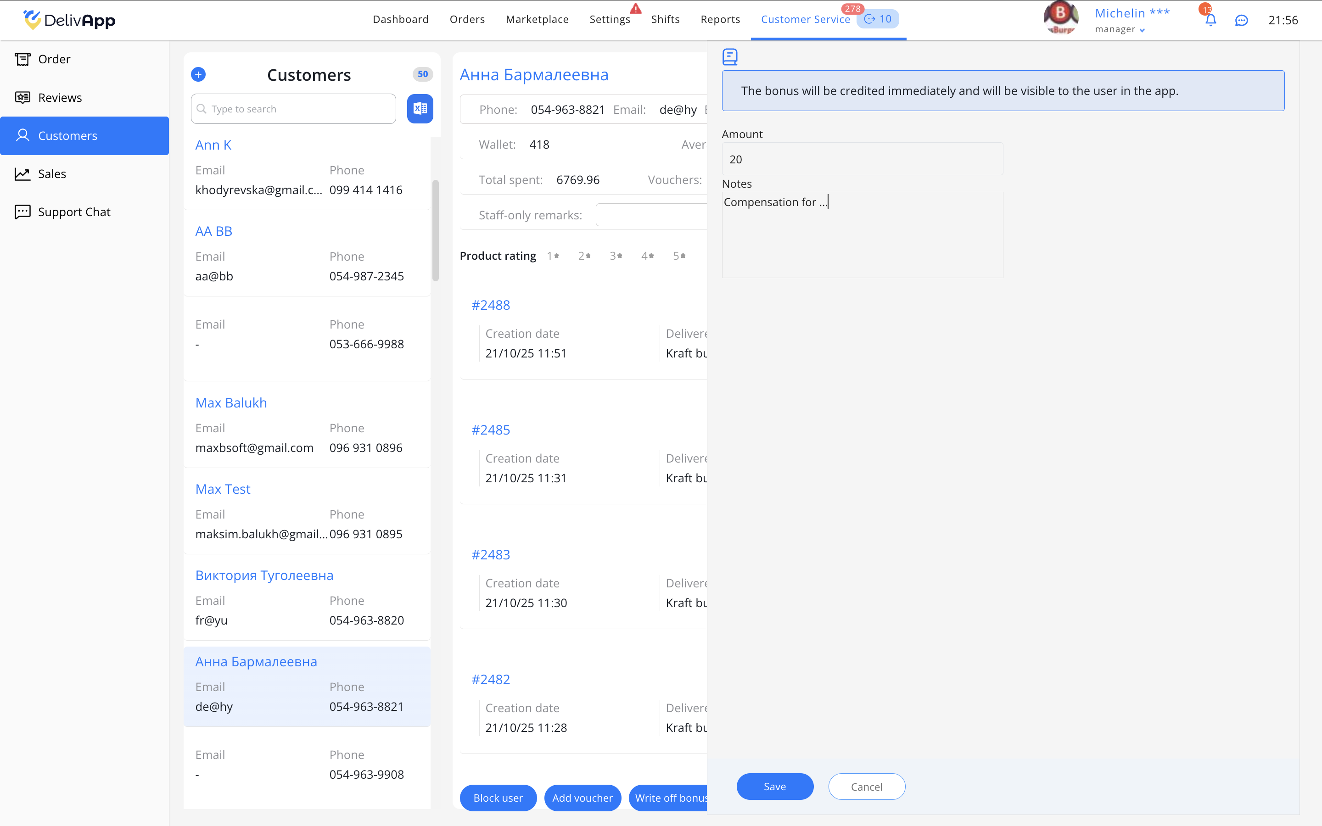Click the Amount input field
This screenshot has height=826, width=1322.
(862, 159)
